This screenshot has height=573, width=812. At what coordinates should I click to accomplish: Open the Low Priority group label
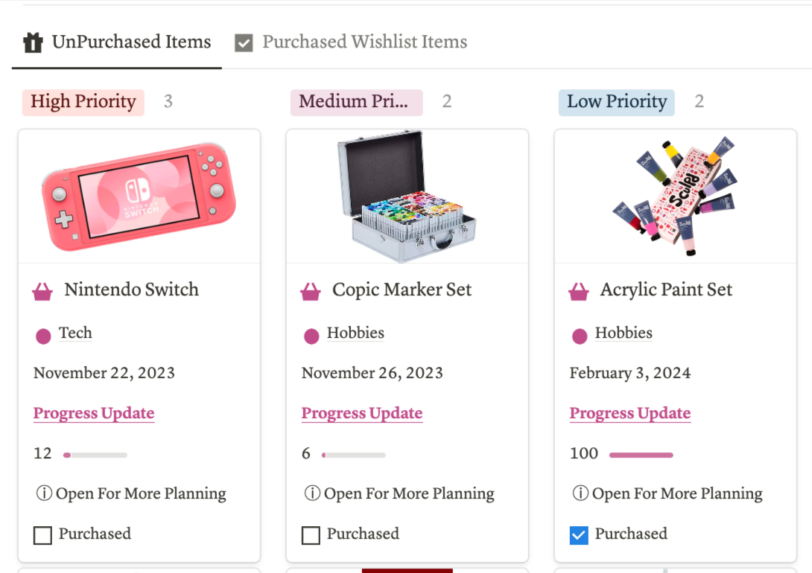click(616, 102)
